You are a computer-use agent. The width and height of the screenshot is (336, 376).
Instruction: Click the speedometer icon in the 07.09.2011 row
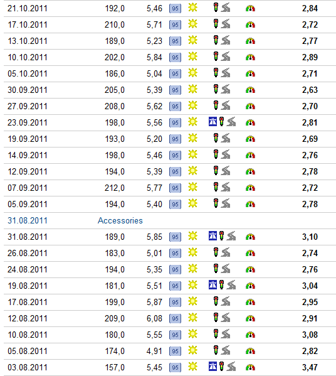point(250,188)
